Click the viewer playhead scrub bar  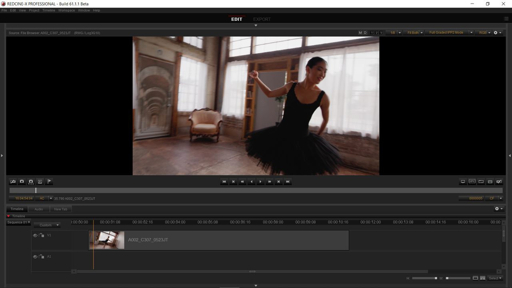[256, 191]
